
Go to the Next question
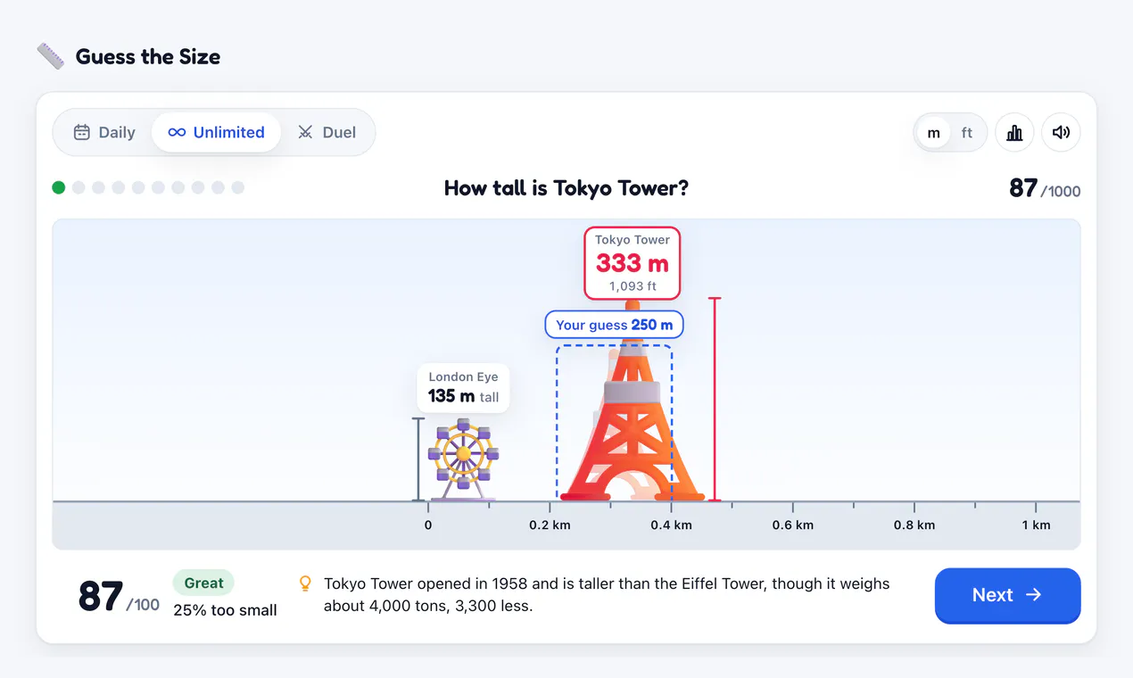pos(1007,595)
